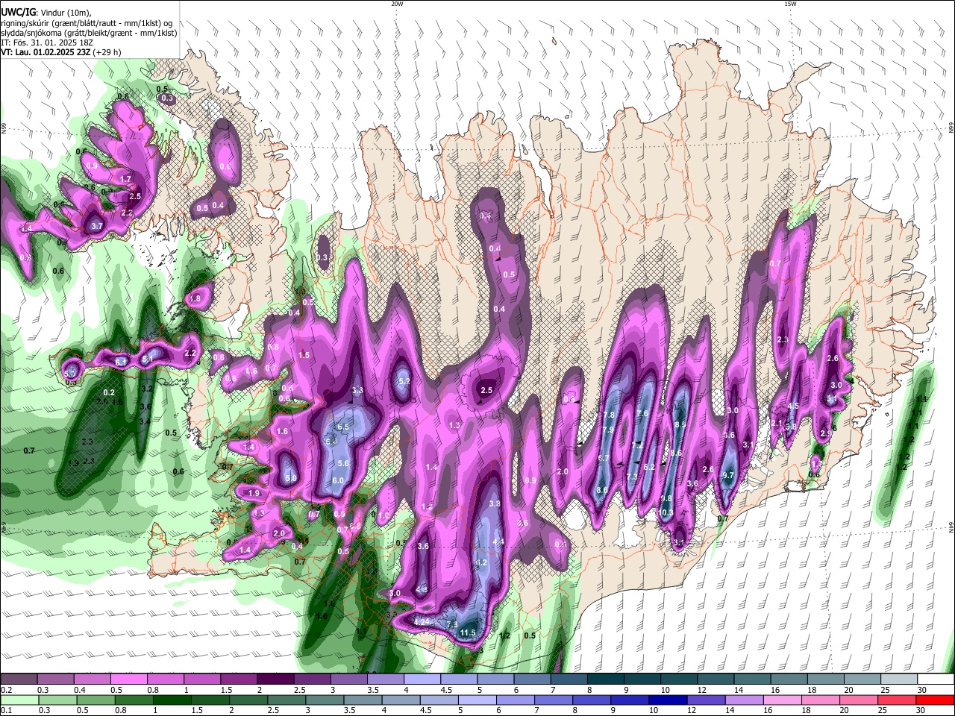Click the 6.2 snowfall value on the map
The height and width of the screenshot is (716, 955).
(x=648, y=467)
